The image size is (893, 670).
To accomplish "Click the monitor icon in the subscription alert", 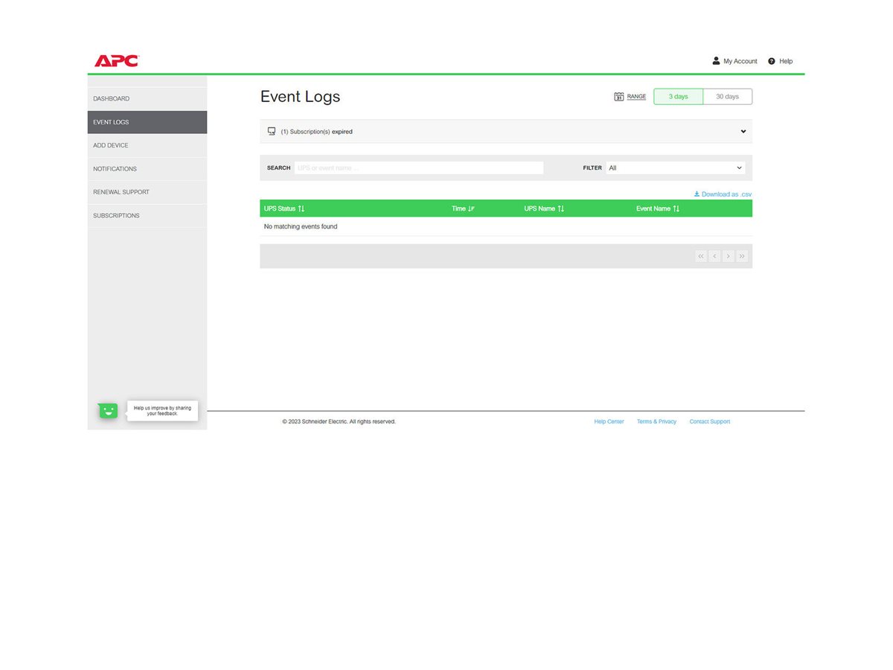I will click(x=272, y=131).
